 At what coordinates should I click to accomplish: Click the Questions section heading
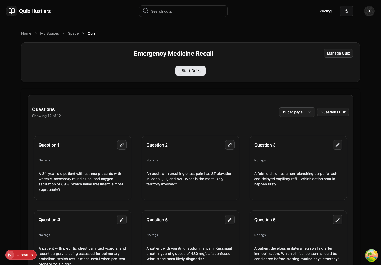pyautogui.click(x=43, y=109)
